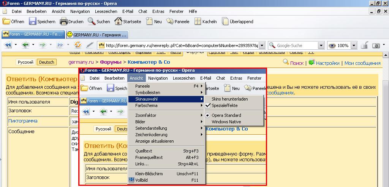This screenshot has height=187, width=389.
Task: Click the Paneele icon in main toolbar
Action: tap(170, 21)
